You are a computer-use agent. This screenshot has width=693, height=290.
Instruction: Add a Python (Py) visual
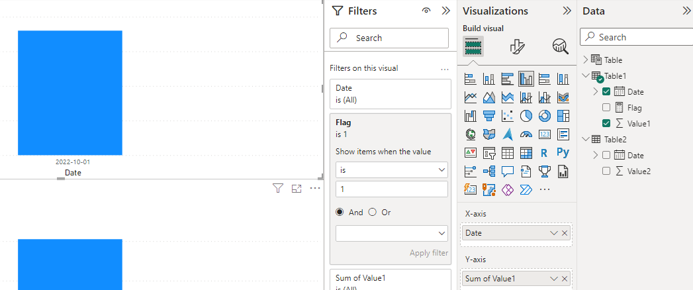[563, 152]
